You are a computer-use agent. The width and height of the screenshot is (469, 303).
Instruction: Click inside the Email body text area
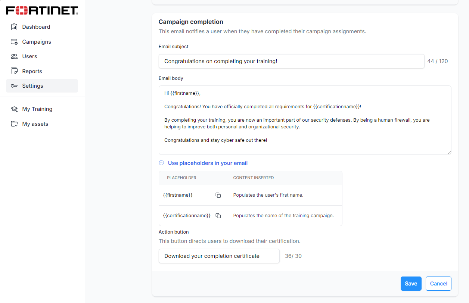coord(305,120)
